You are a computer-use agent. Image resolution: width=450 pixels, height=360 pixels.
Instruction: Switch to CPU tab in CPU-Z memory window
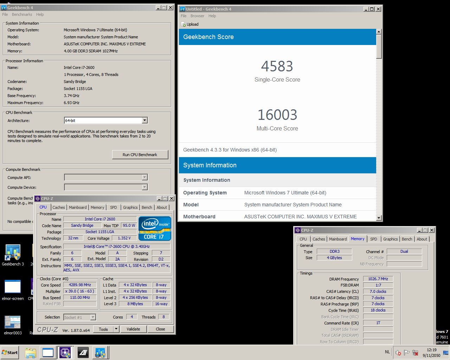tap(303, 239)
